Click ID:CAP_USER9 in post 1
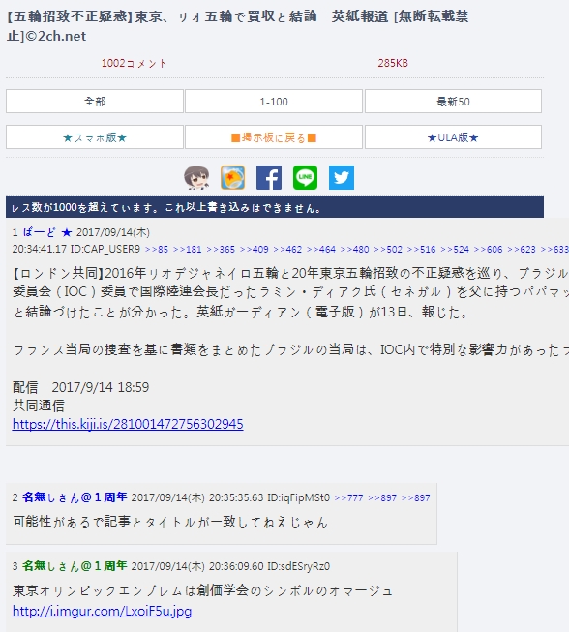Screen dimensions: 569x632 (x=105, y=249)
